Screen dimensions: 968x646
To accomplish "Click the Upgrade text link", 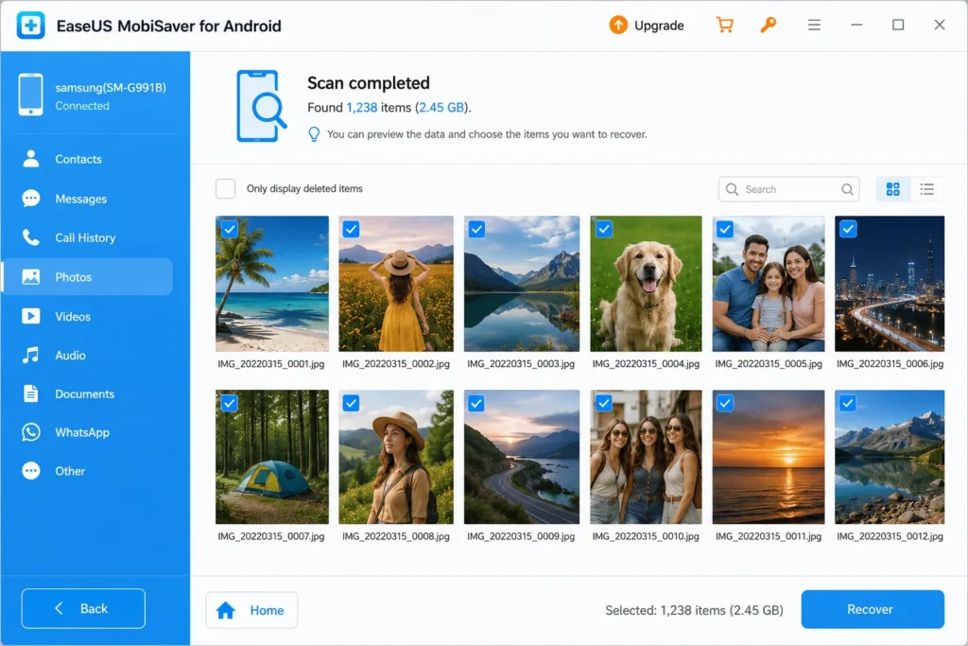I will coord(659,26).
